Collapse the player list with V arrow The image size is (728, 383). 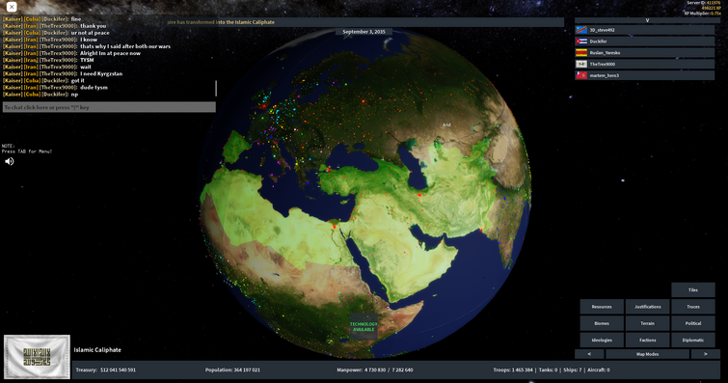point(647,20)
